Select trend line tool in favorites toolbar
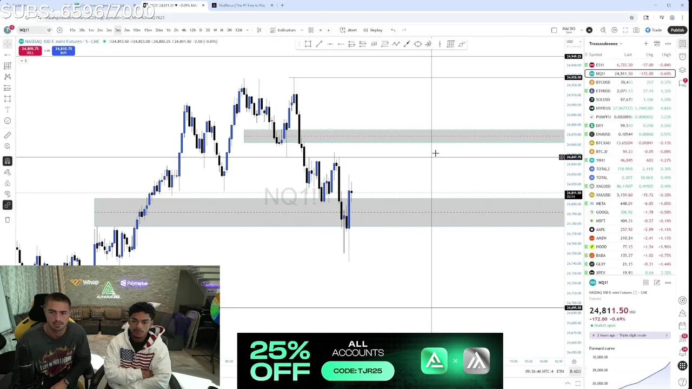 319,44
